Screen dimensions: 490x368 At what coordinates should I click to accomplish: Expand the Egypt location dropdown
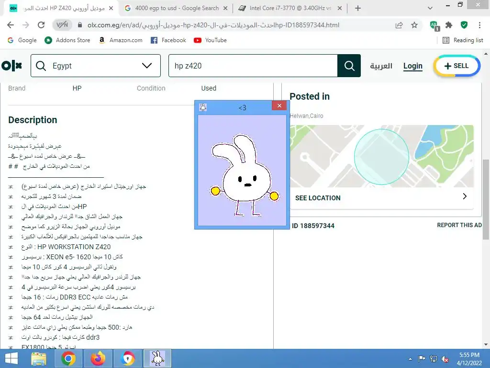coord(96,66)
